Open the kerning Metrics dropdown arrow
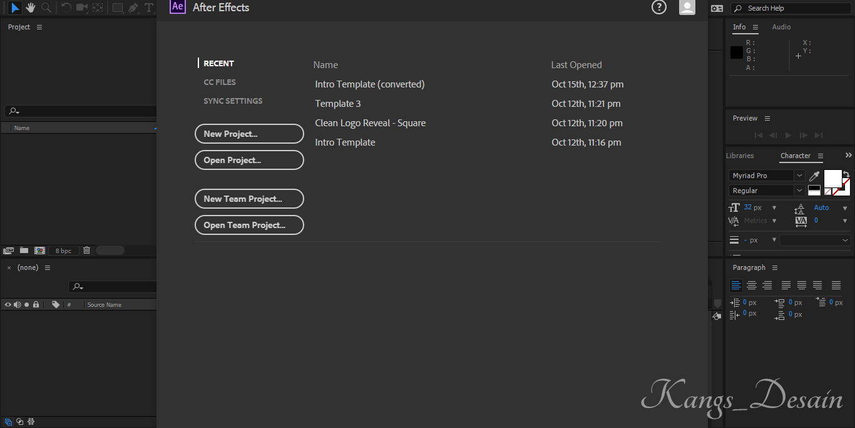Viewport: 855px width, 428px height. click(x=774, y=221)
